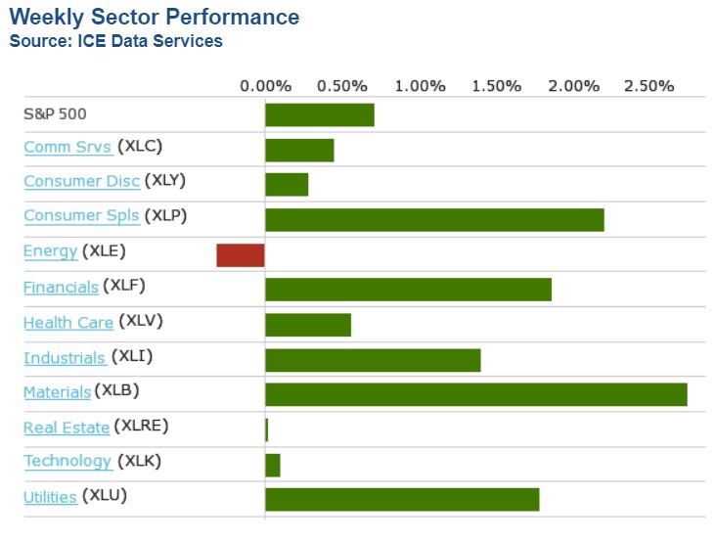Select the Materials performance bar
This screenshot has width=717, height=541.
[x=475, y=394]
